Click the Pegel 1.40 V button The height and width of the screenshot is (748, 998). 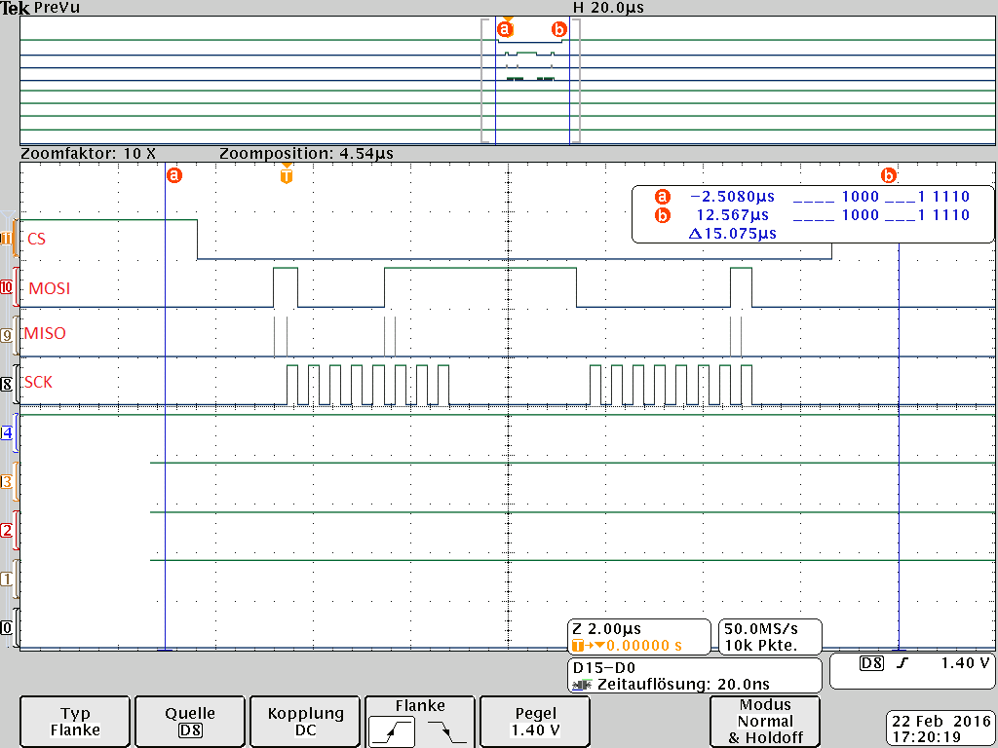click(x=535, y=722)
